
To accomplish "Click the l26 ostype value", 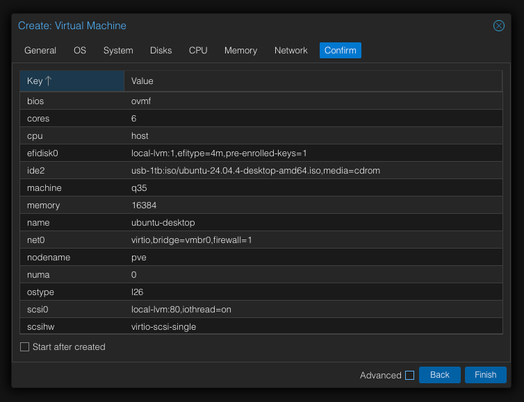I will [x=313, y=292].
